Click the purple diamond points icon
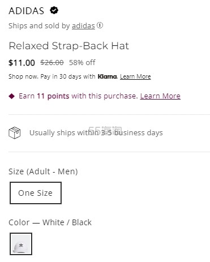The height and width of the screenshot is (262, 210). point(12,96)
